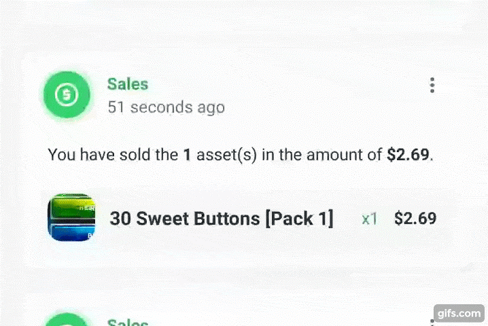Select the first Sales notification title
The width and height of the screenshot is (488, 326).
(x=128, y=84)
